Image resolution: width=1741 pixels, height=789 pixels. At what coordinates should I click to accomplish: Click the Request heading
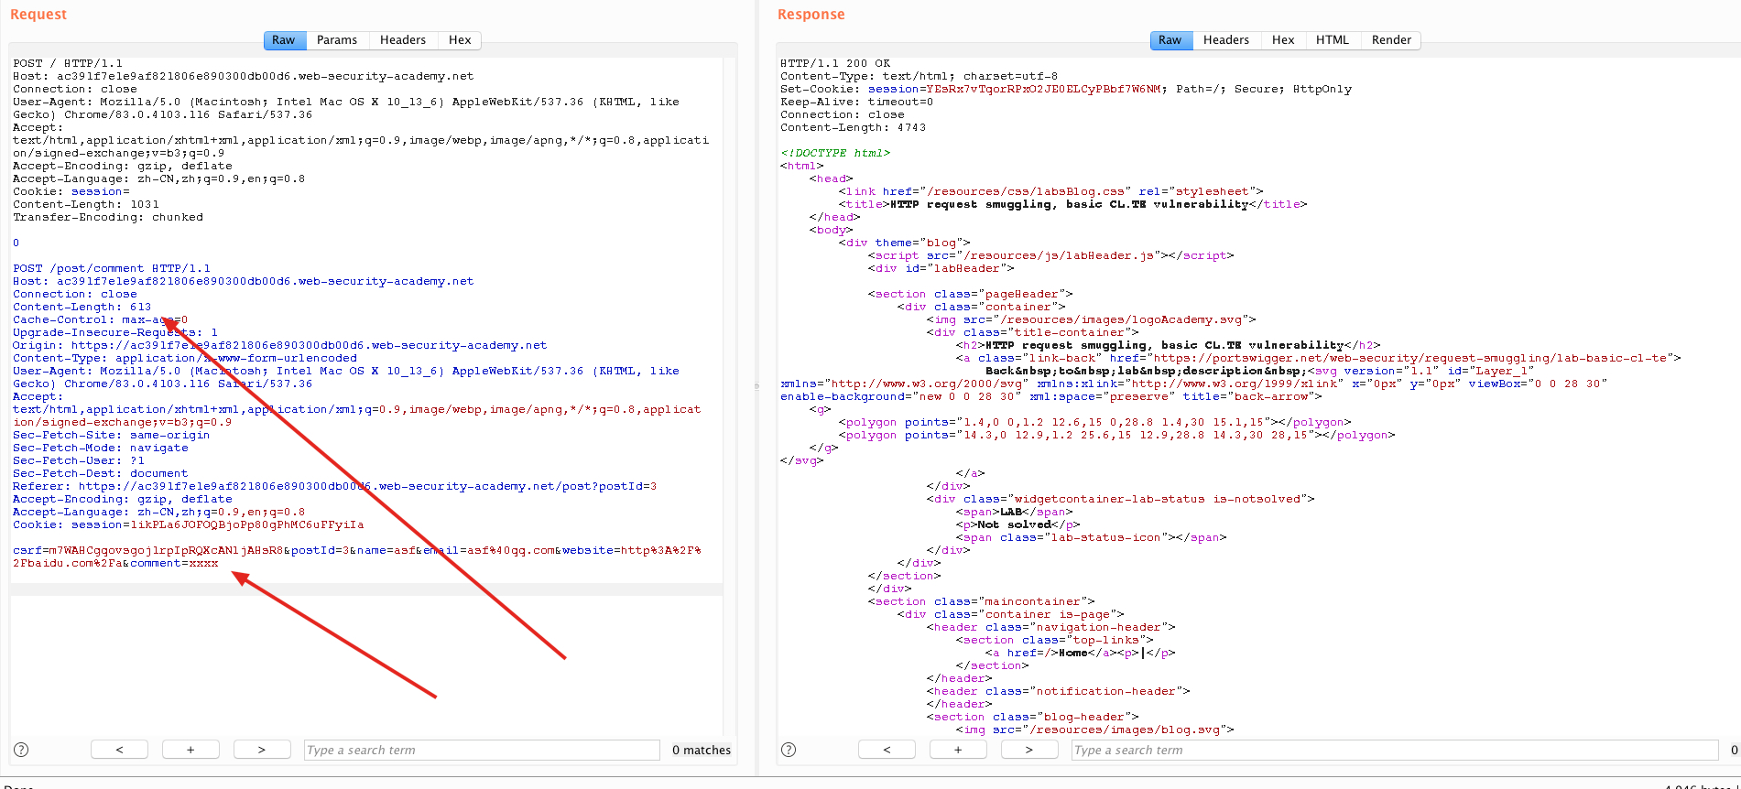(38, 15)
